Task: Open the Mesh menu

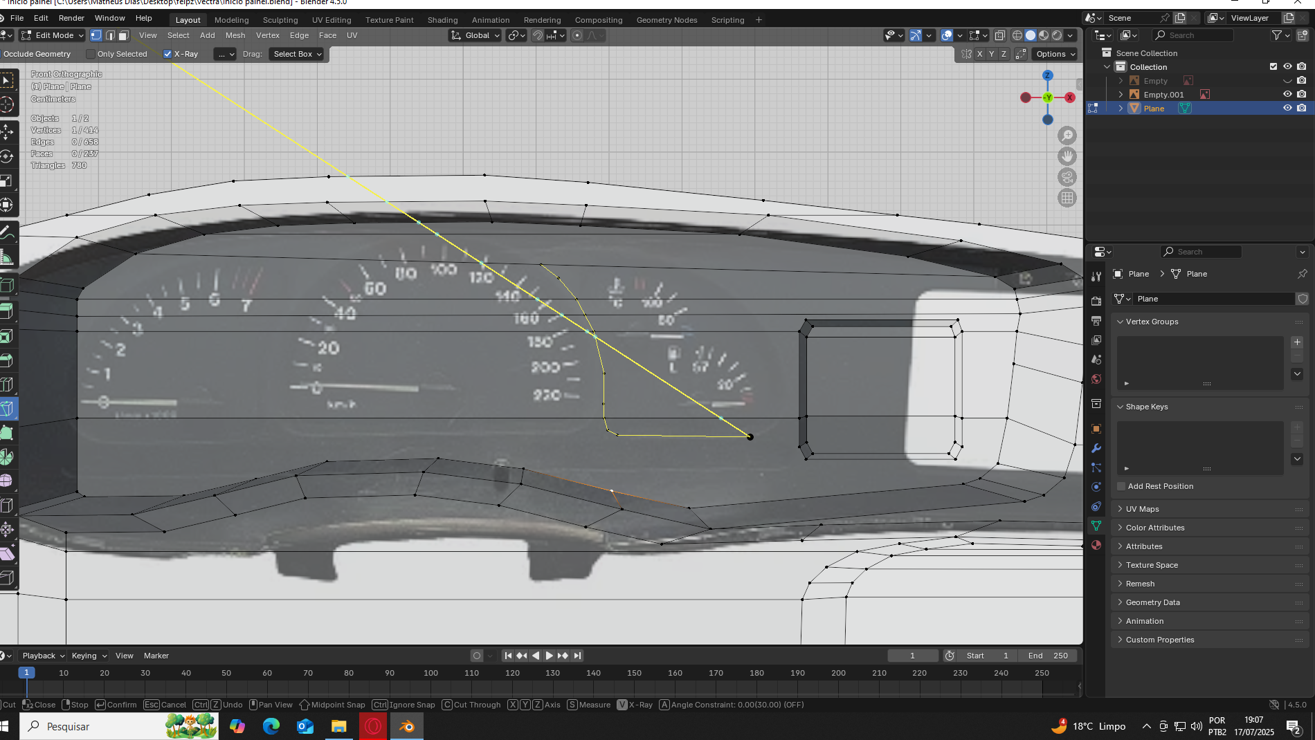Action: pos(235,35)
